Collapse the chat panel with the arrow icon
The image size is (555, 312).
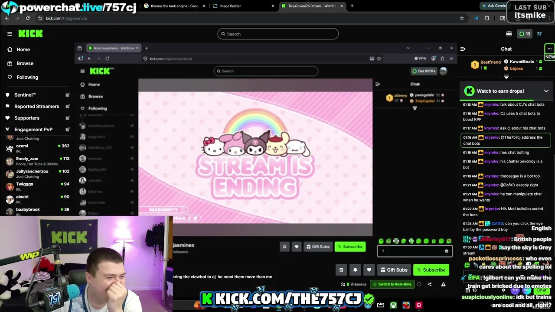click(x=463, y=49)
